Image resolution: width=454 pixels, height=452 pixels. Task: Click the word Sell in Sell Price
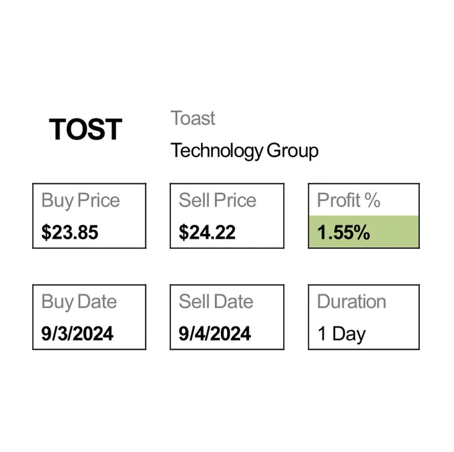(x=194, y=200)
